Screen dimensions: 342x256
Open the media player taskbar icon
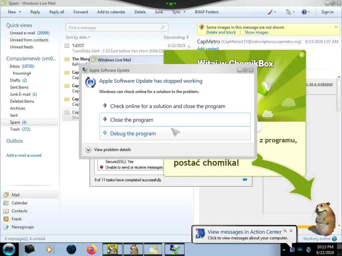(x=50, y=249)
